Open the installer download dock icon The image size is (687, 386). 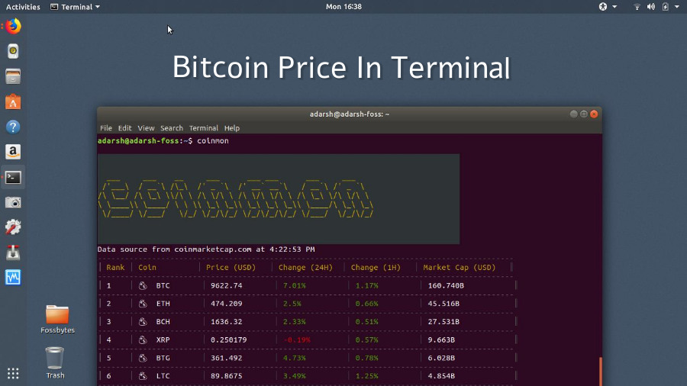click(x=13, y=253)
